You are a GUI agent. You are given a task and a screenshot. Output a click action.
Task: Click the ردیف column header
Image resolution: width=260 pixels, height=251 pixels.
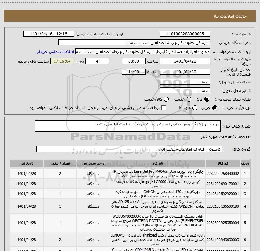click(245, 163)
